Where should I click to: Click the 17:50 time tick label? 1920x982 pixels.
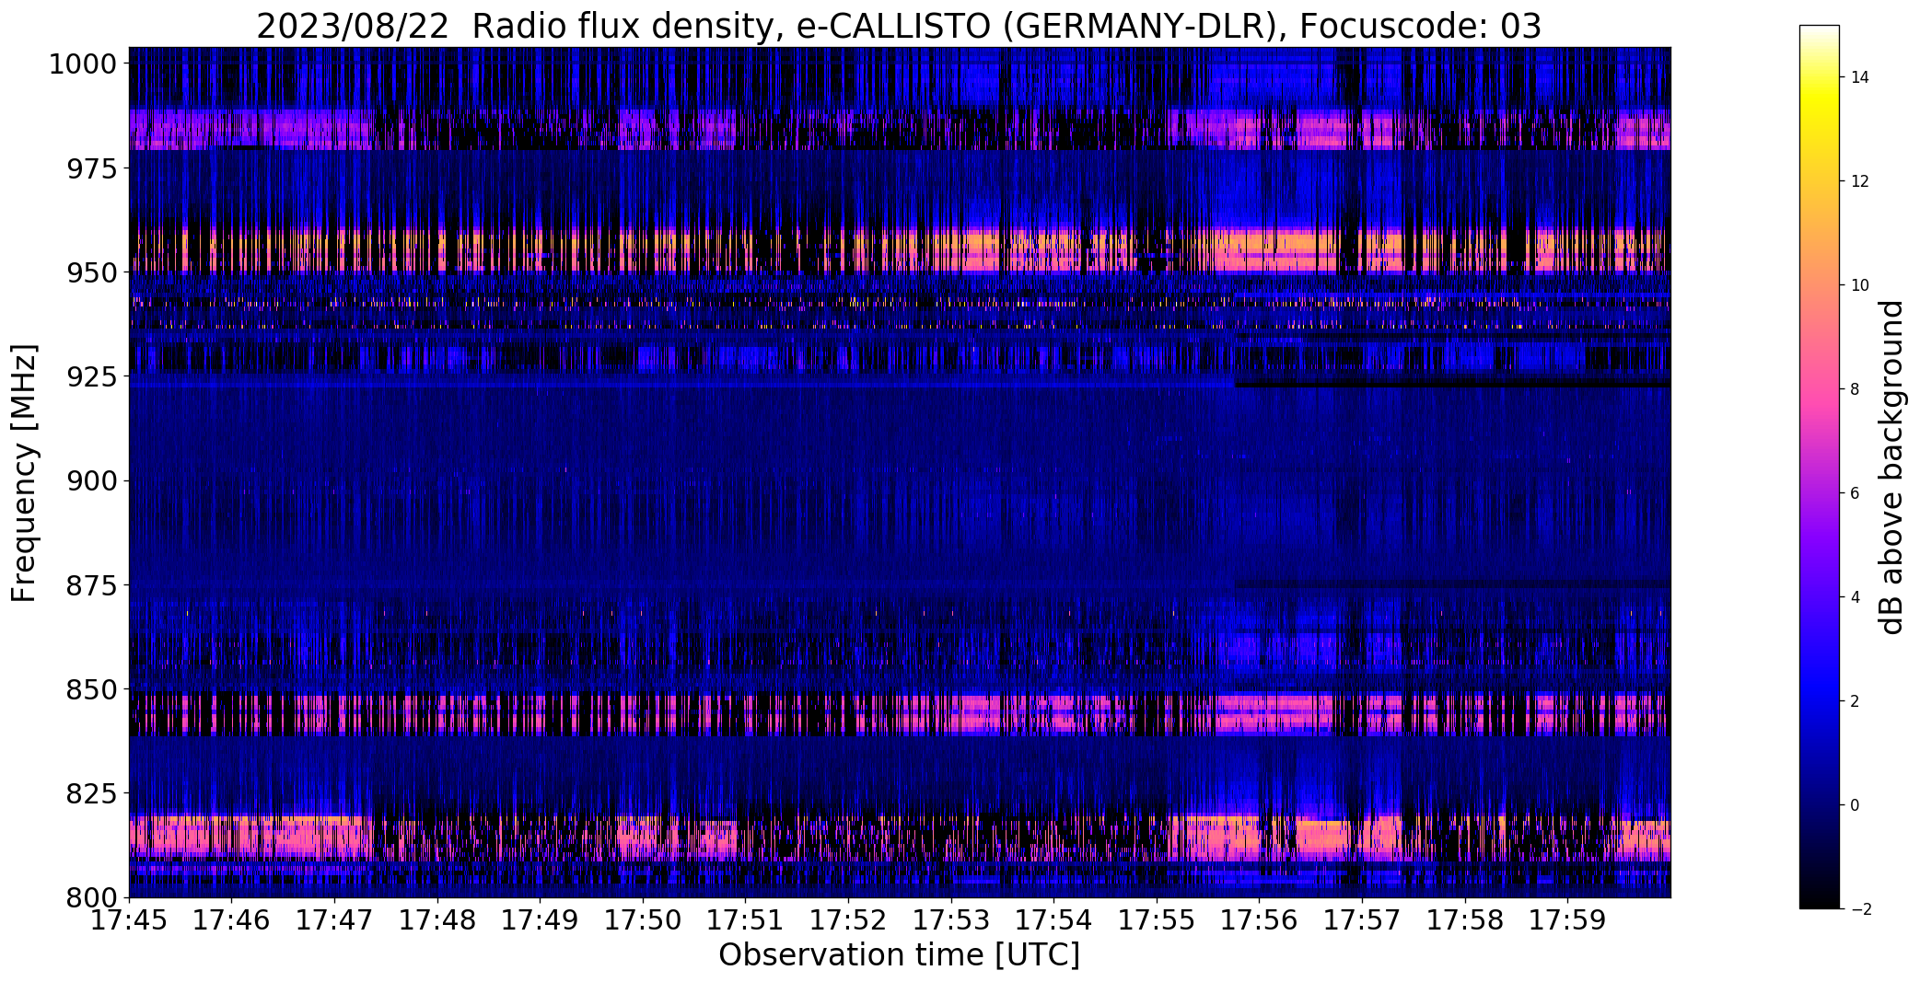pyautogui.click(x=643, y=919)
